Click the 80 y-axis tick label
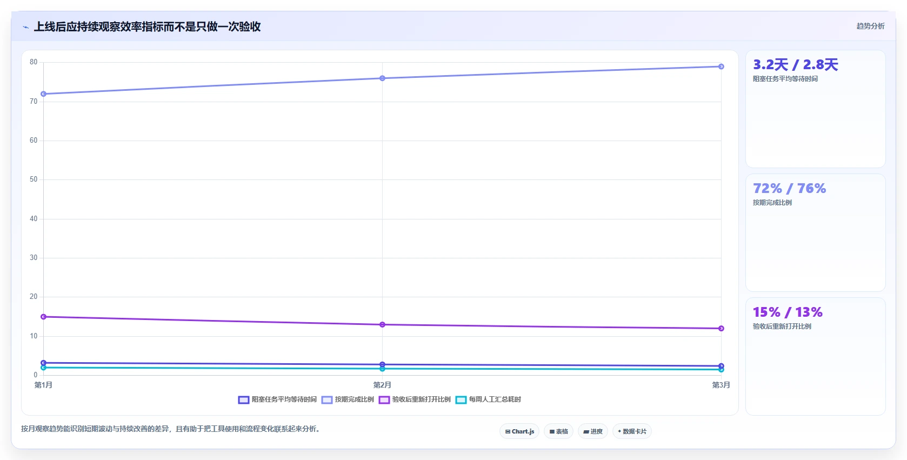907x460 pixels. [x=34, y=62]
